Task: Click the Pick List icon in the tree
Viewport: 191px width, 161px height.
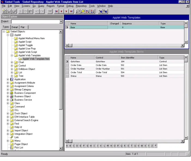Action: [x=12, y=147]
